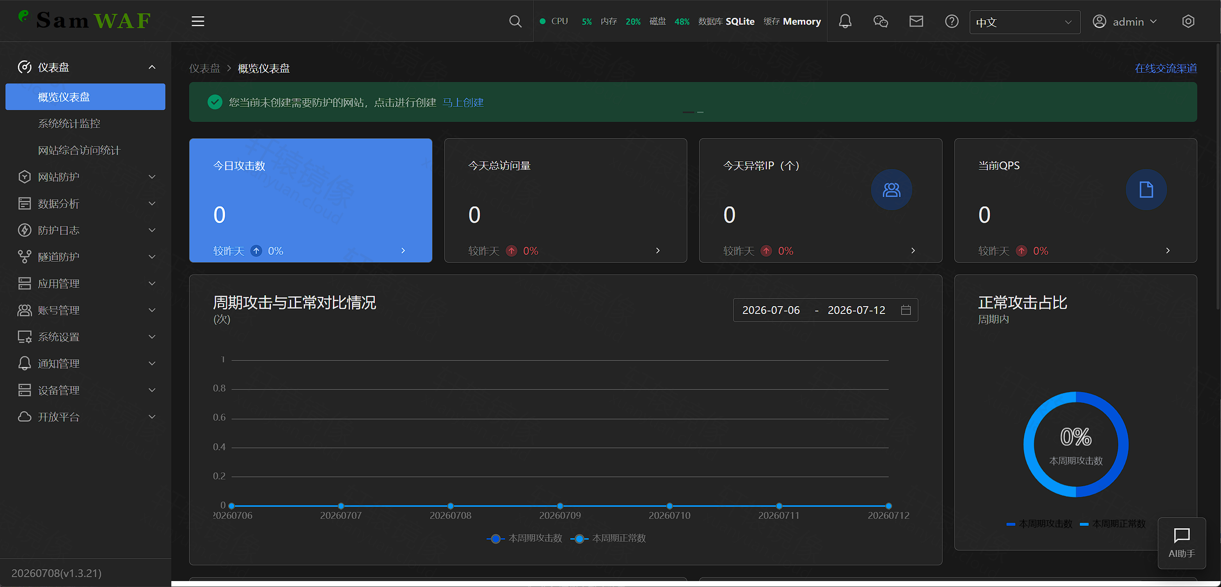Viewport: 1221px width, 587px height.
Task: Click the QPS document icon
Action: tap(1146, 190)
